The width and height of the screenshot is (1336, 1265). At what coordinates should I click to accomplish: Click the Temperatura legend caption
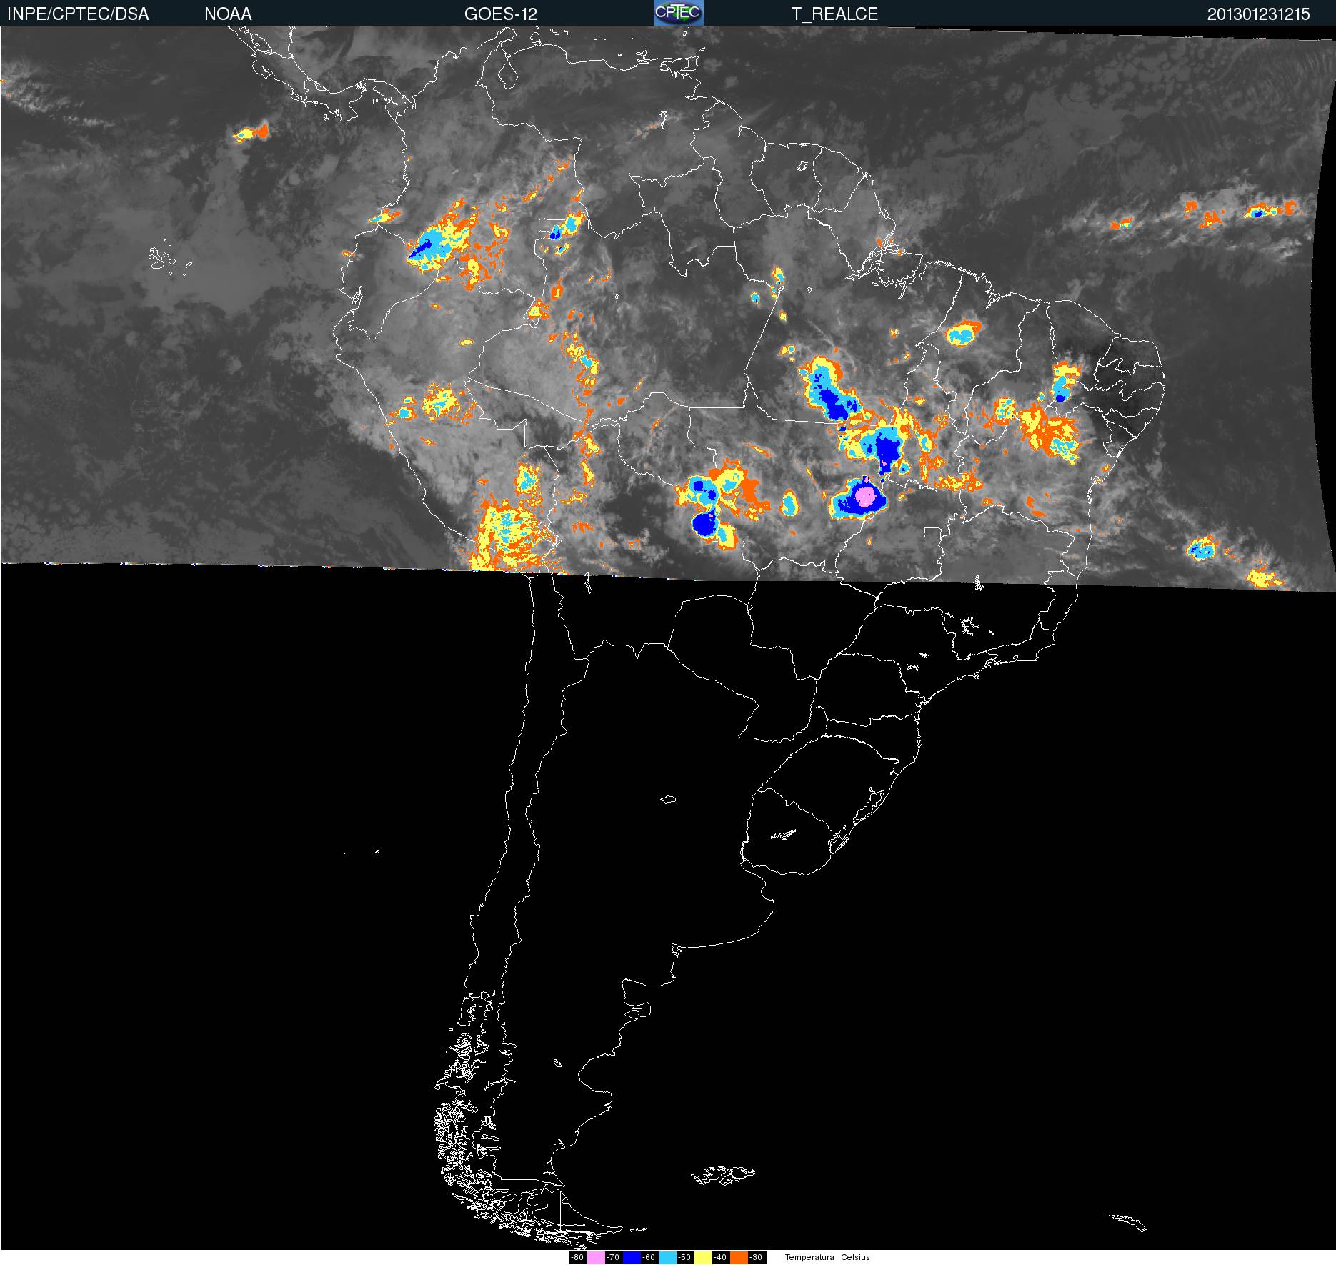tap(809, 1257)
